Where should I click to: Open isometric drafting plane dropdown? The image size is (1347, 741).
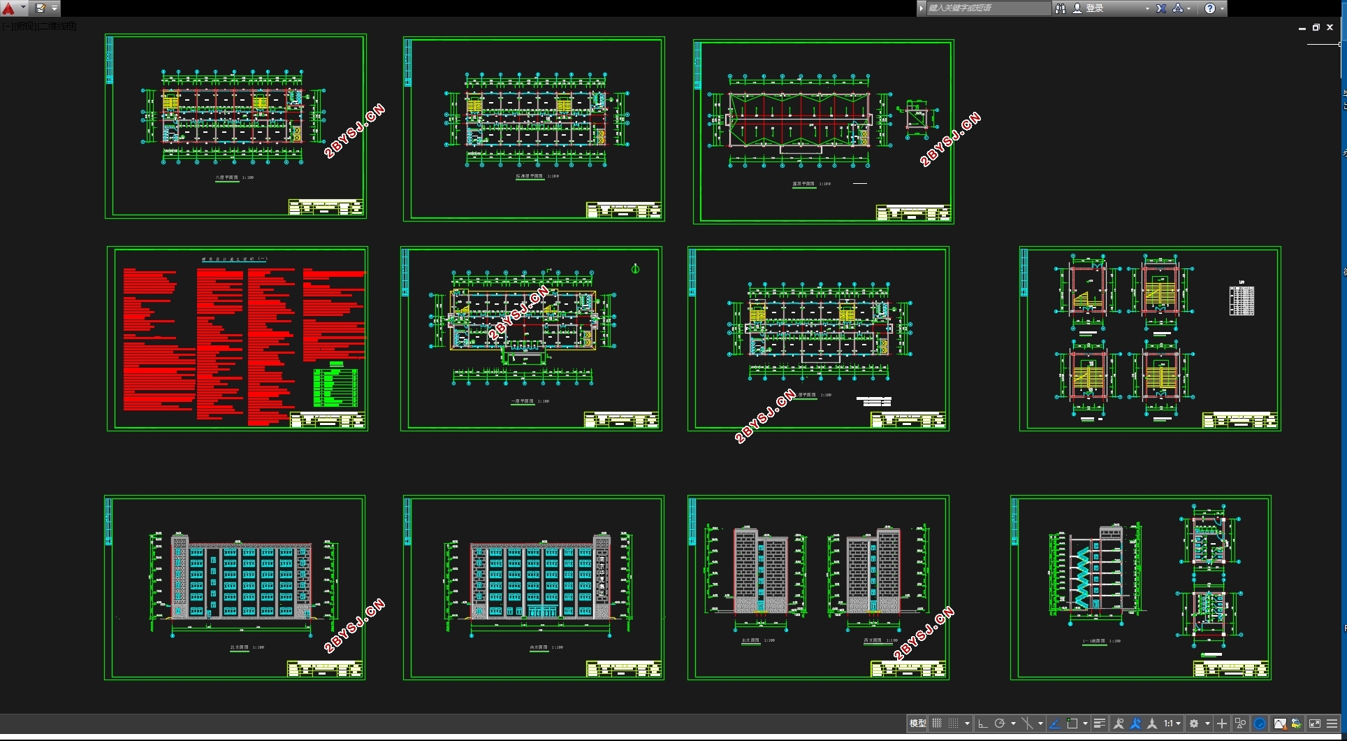1040,724
